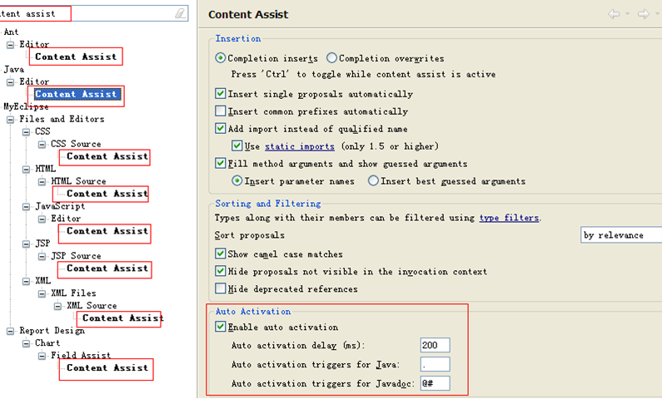Viewport: 662px width, 399px height.
Task: Collapse the Ant Editor tree node
Action: click(x=10, y=44)
